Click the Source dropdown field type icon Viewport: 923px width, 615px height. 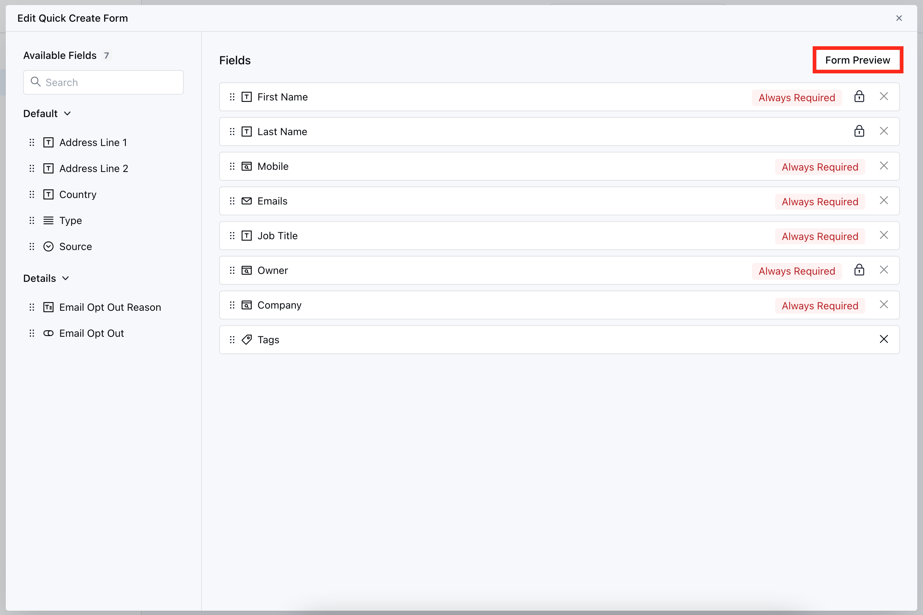pos(48,246)
